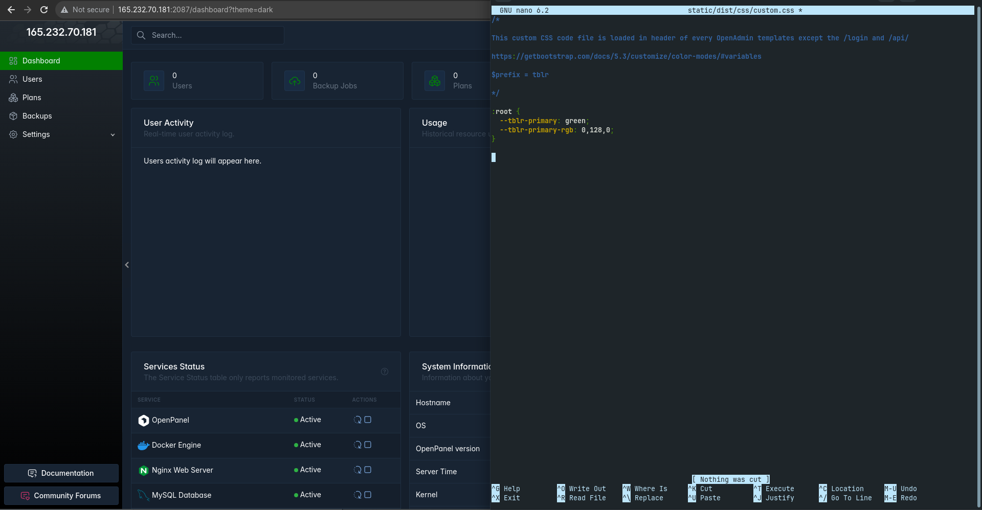Click the 0,128,0 rgb value in nano
This screenshot has width=982, height=510.
coord(596,130)
